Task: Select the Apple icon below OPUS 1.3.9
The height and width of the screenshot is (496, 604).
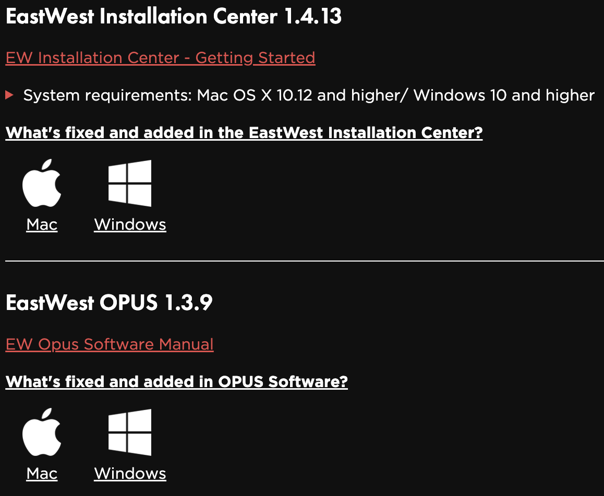Action: pyautogui.click(x=42, y=432)
